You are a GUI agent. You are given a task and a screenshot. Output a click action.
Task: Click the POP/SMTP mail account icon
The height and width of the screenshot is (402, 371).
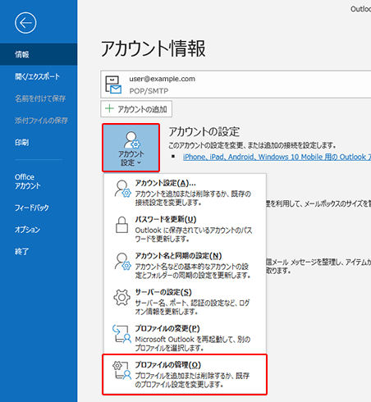[x=113, y=85]
